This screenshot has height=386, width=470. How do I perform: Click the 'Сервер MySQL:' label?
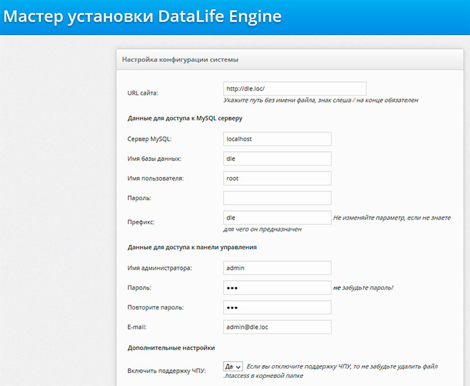pyautogui.click(x=150, y=139)
